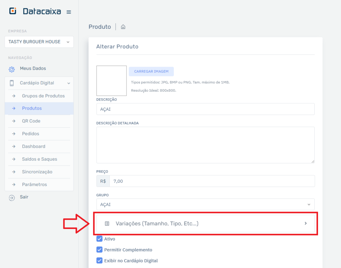Click the Variações list icon
This screenshot has height=268, width=341.
(107, 224)
